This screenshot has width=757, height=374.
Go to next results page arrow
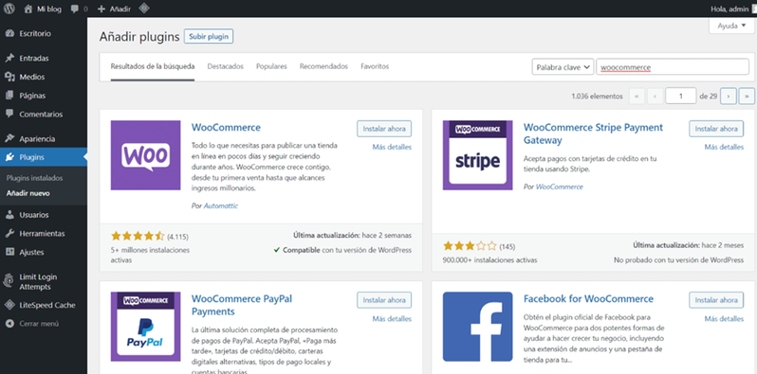728,97
